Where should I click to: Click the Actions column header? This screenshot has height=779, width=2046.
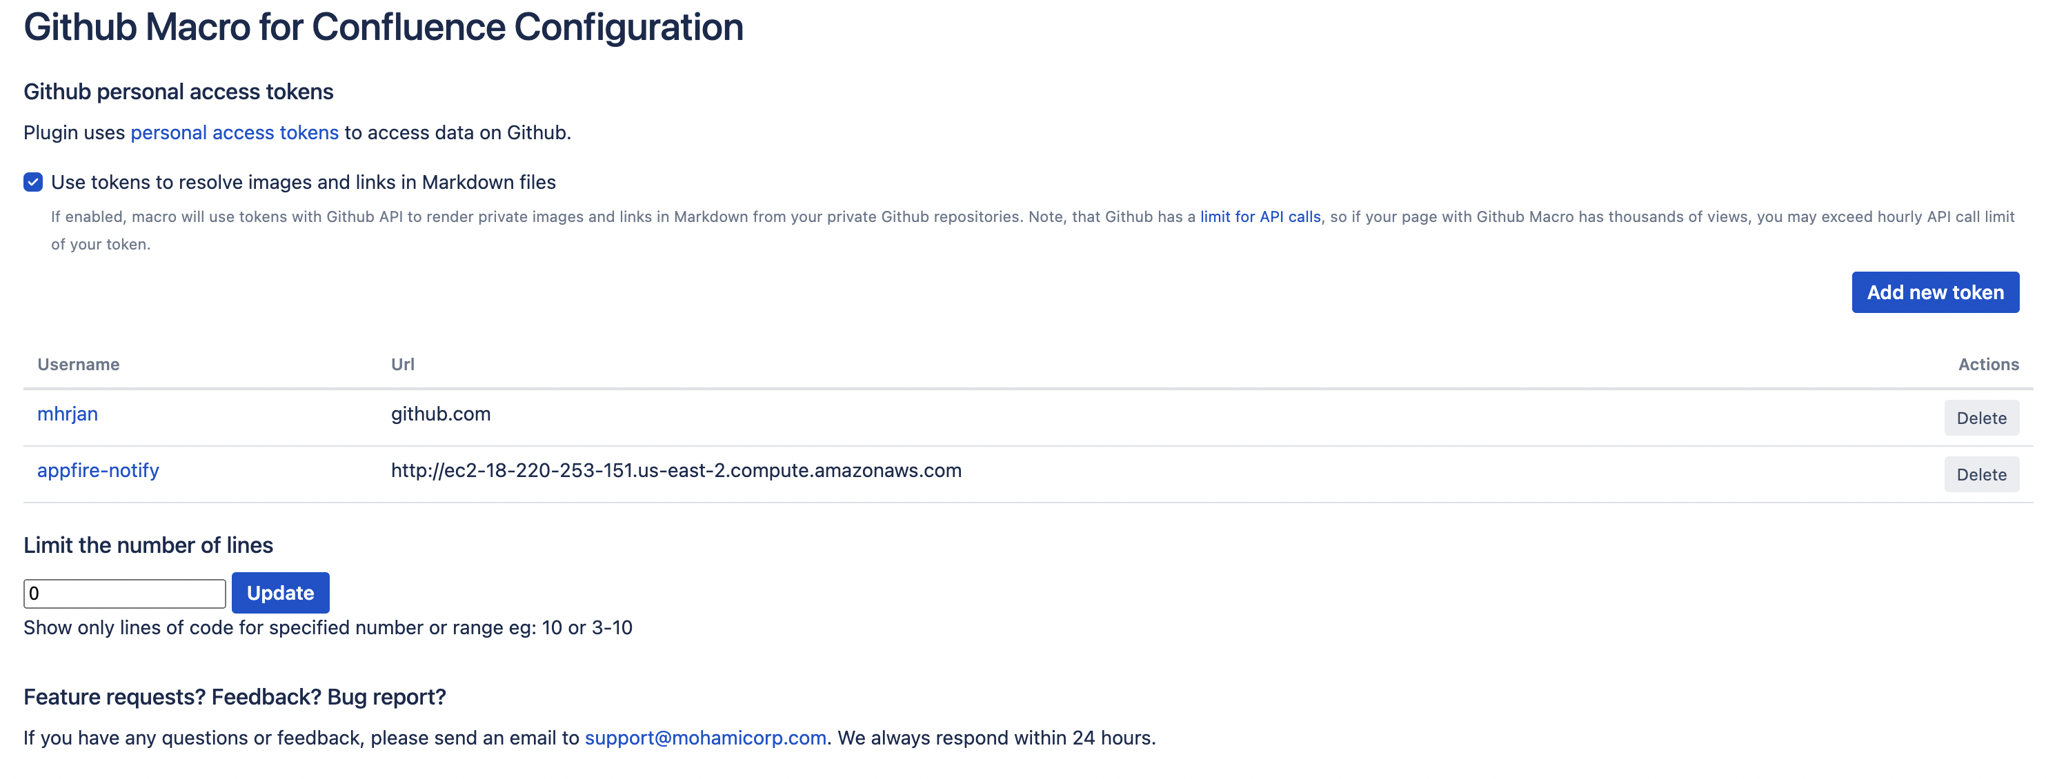click(x=1988, y=365)
